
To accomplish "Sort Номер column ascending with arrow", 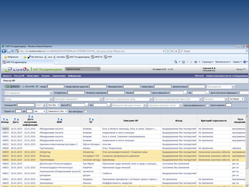I will 6,119.
